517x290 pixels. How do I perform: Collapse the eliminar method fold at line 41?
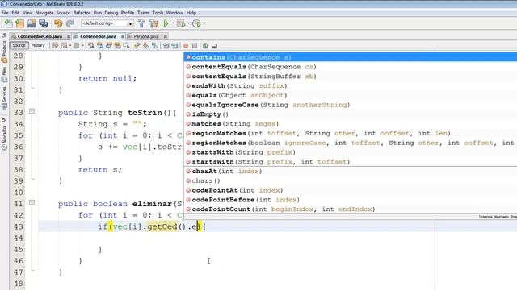(x=32, y=202)
